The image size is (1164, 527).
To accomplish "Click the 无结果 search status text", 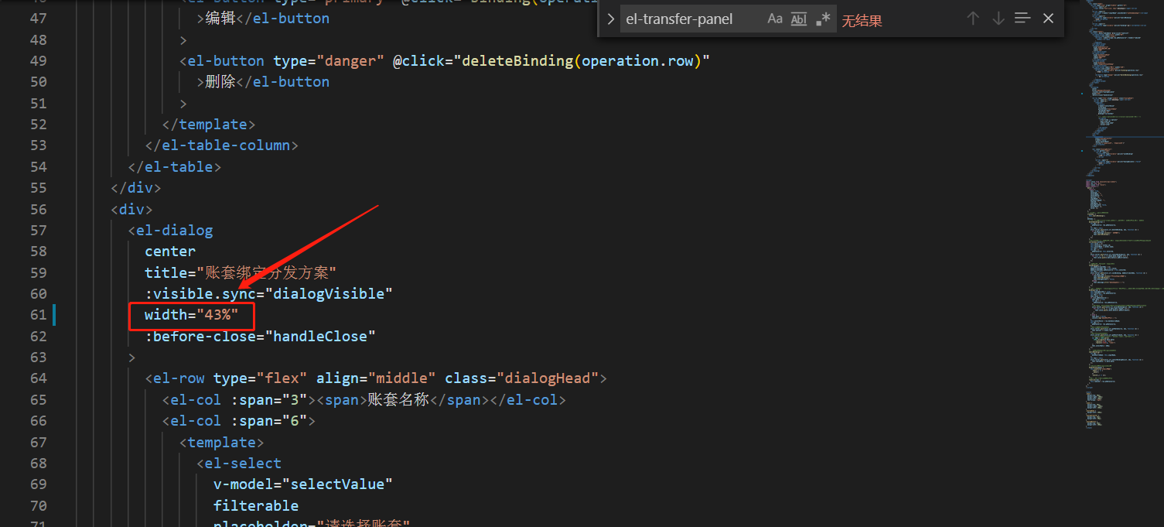I will tap(862, 21).
